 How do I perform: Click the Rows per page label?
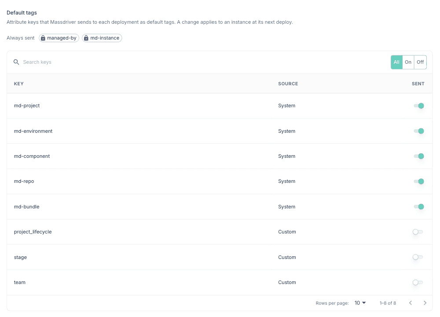pyautogui.click(x=332, y=303)
